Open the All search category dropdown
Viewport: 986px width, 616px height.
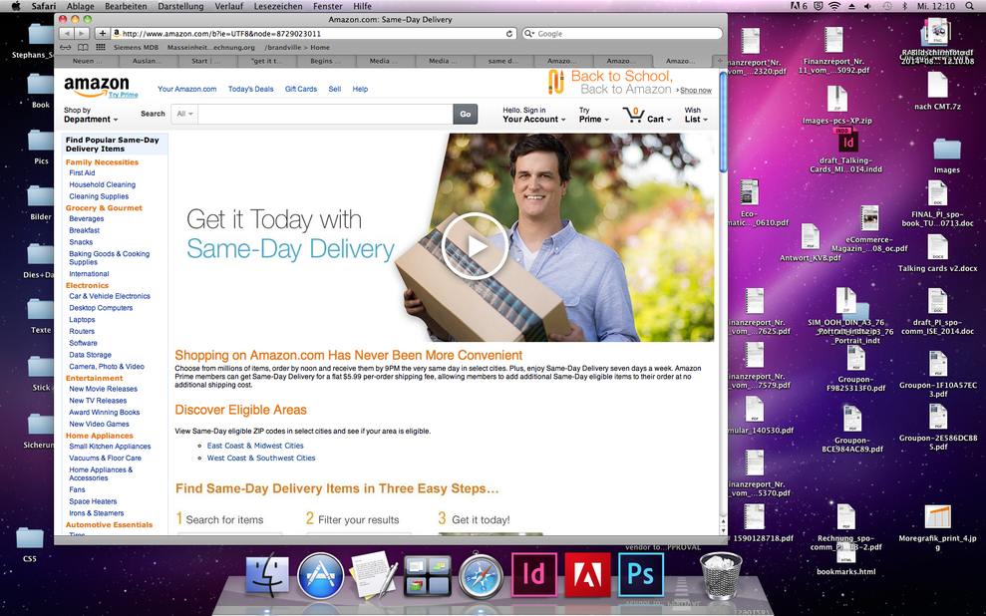click(184, 114)
